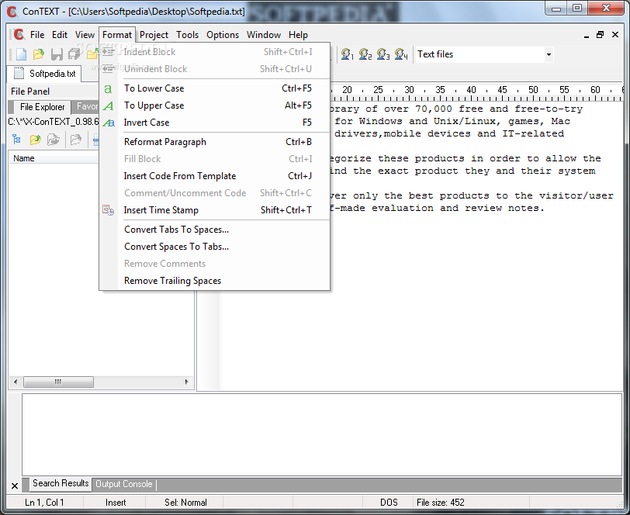The image size is (630, 515).
Task: Switch to the Favorites tab
Action: (85, 106)
